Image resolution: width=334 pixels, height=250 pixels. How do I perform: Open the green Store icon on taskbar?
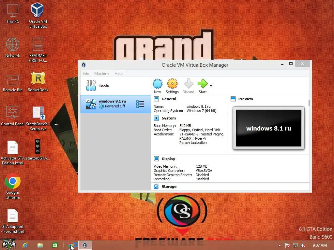point(55,245)
